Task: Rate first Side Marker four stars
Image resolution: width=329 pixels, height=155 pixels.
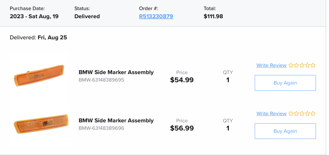Action: [307, 65]
